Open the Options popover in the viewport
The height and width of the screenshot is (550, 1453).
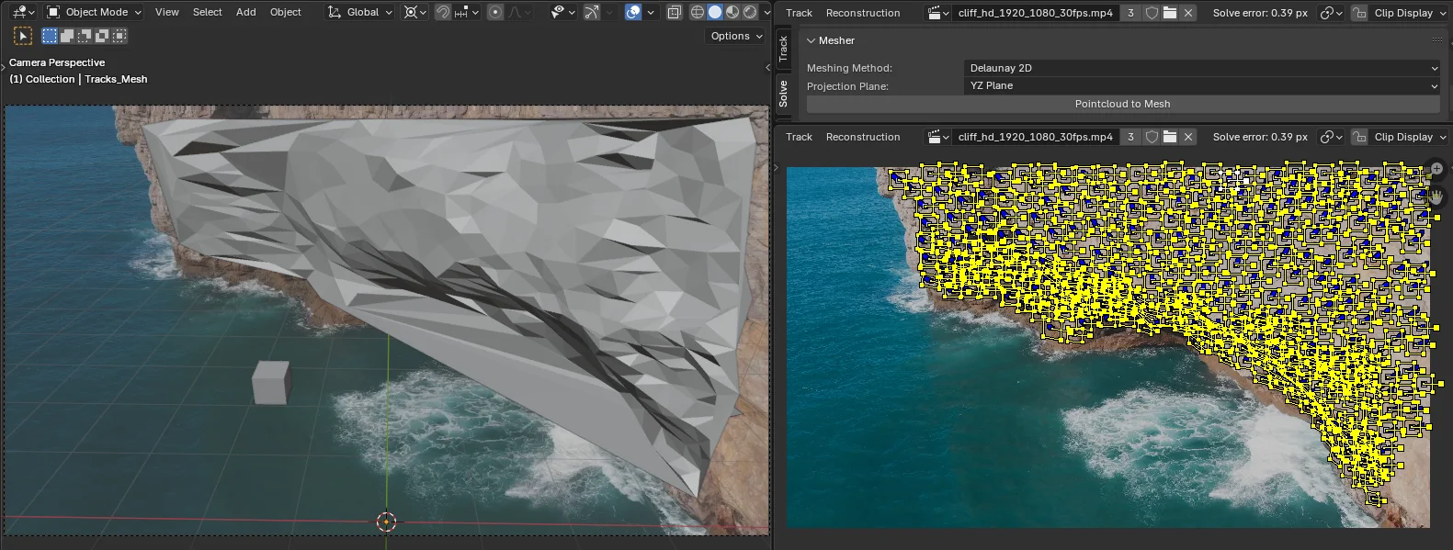click(x=736, y=36)
